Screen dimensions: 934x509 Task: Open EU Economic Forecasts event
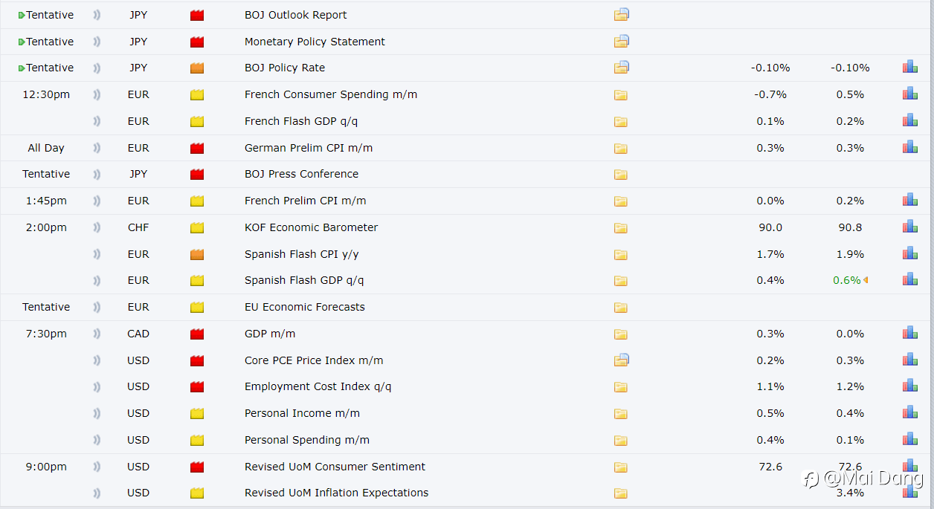pyautogui.click(x=305, y=307)
